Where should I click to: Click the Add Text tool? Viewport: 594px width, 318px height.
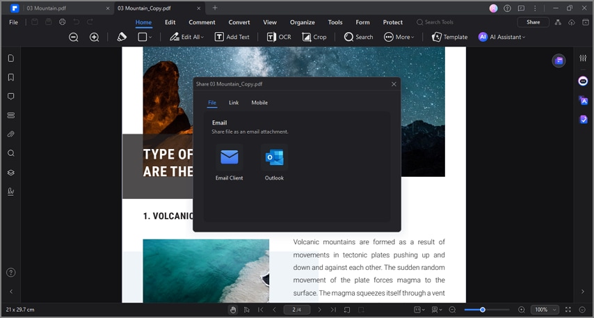(232, 37)
